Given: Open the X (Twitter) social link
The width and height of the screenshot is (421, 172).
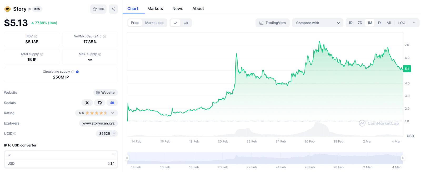Looking at the screenshot, I should coord(87,103).
